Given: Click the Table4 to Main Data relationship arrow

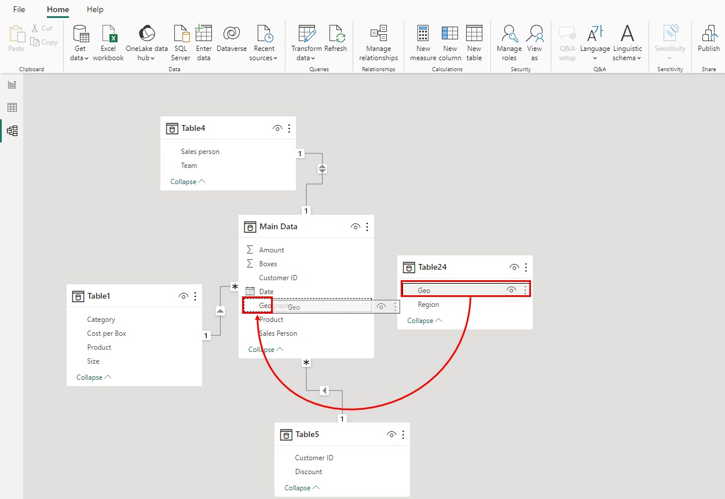Looking at the screenshot, I should (x=323, y=169).
